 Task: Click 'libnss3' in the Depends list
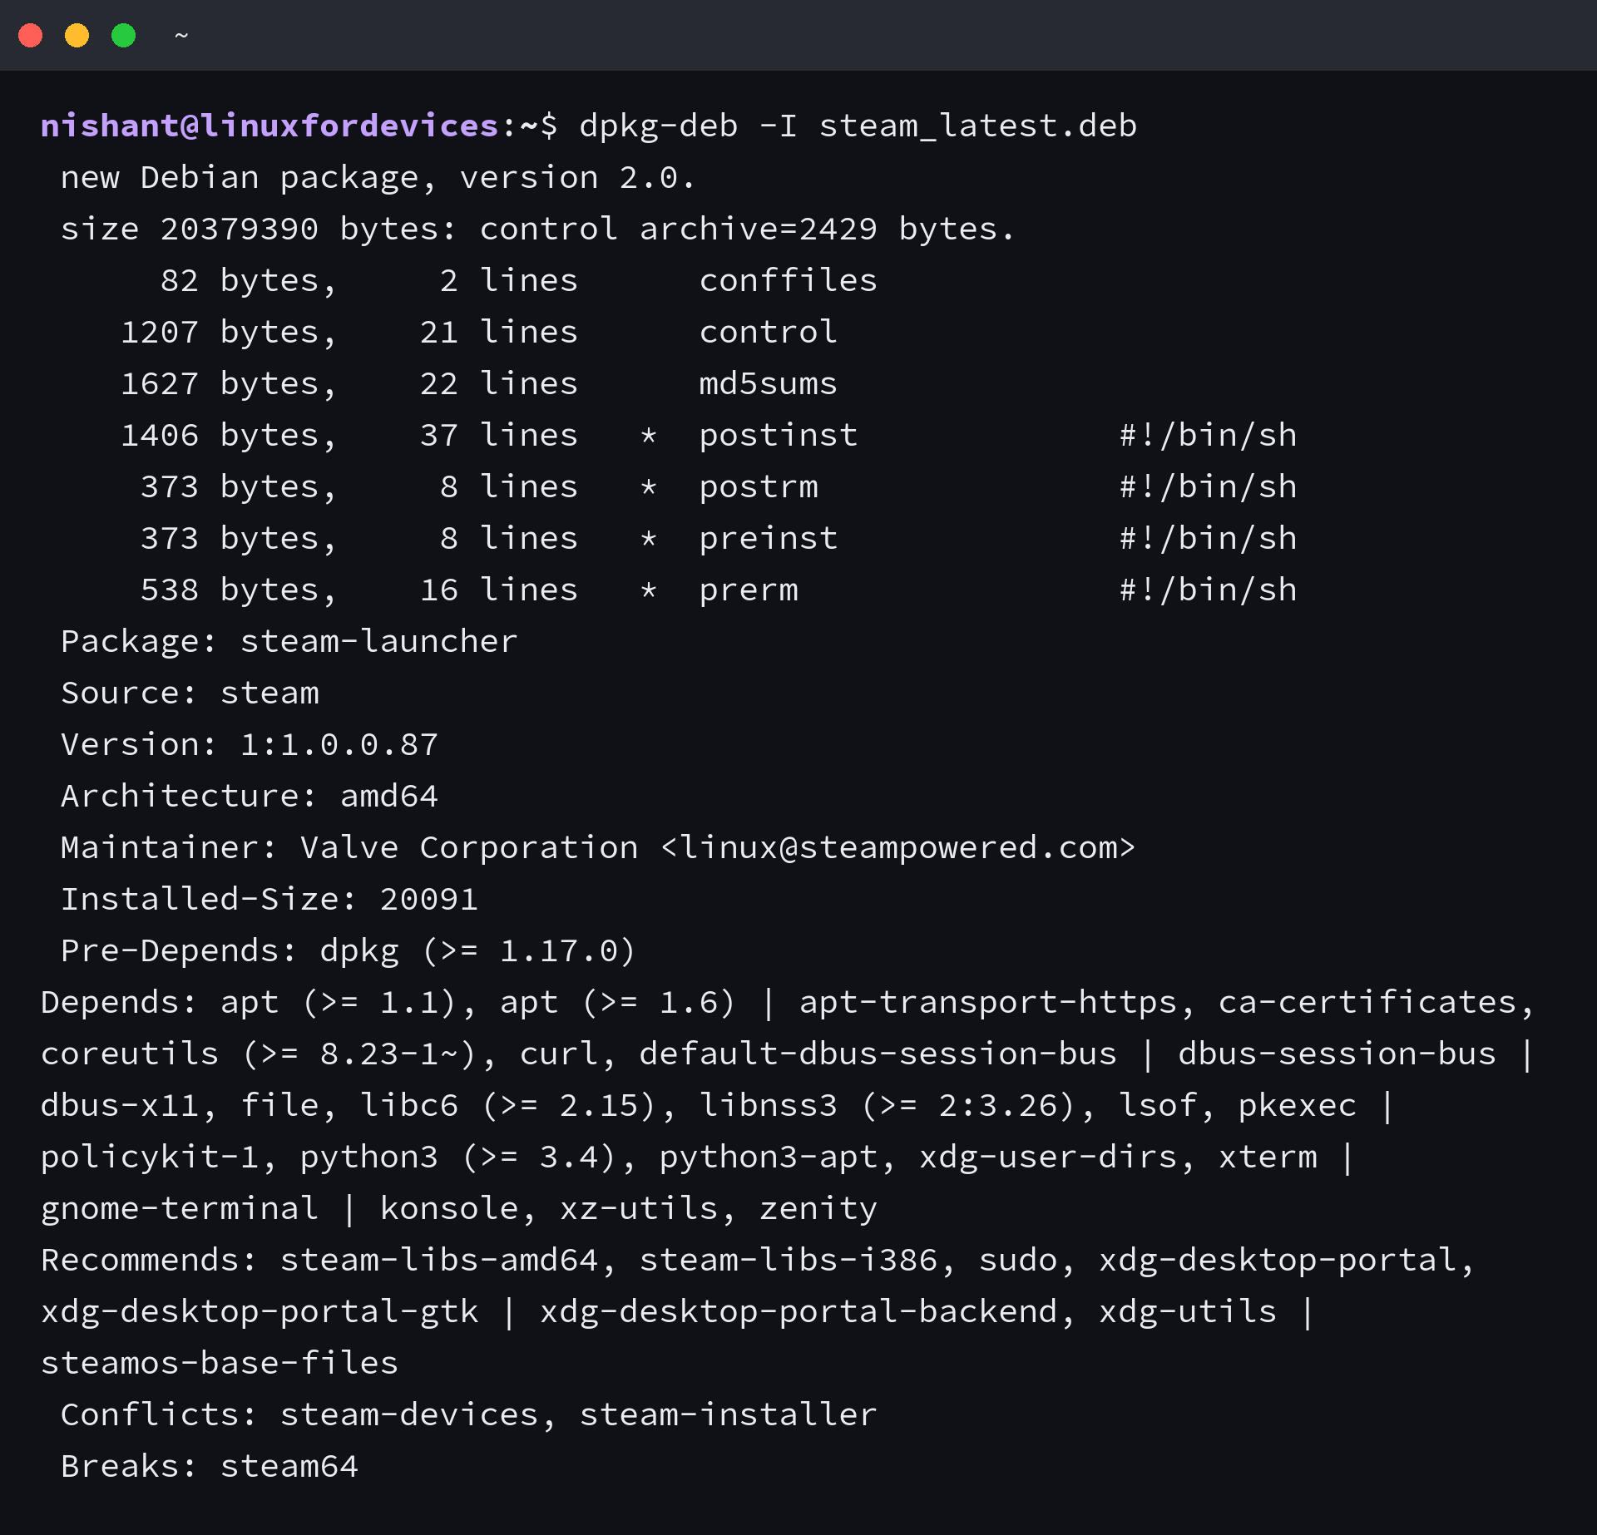[769, 1106]
